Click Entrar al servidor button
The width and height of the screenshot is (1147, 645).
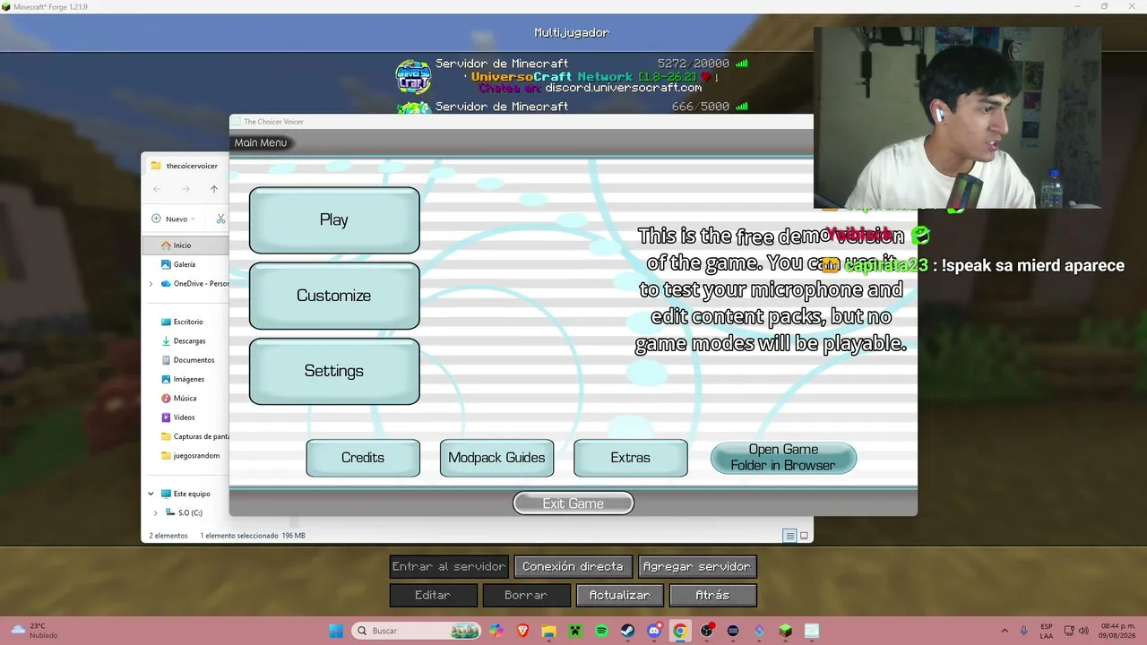point(449,566)
